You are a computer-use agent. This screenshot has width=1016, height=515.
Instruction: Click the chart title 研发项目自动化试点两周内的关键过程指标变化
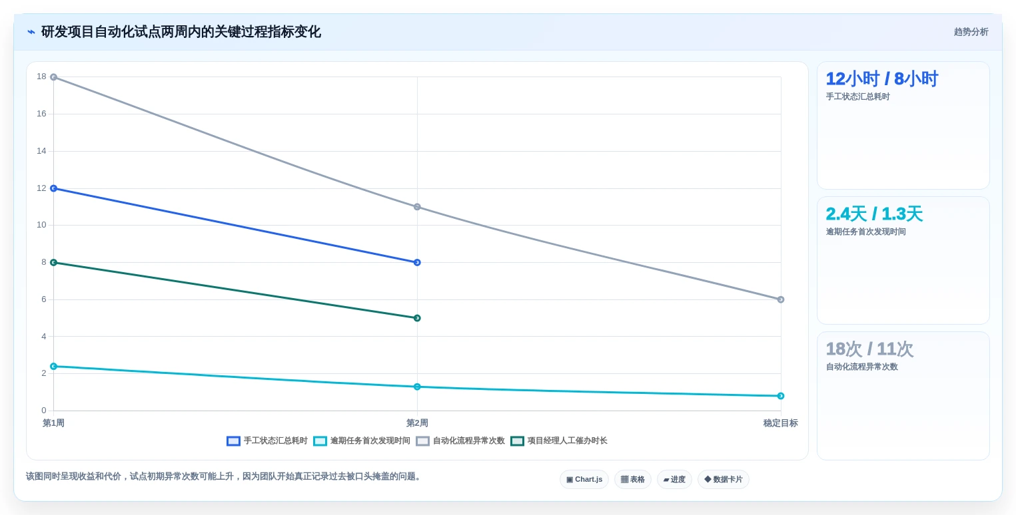point(181,32)
